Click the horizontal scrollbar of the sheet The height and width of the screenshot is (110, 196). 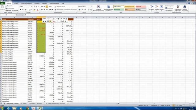tap(154, 104)
